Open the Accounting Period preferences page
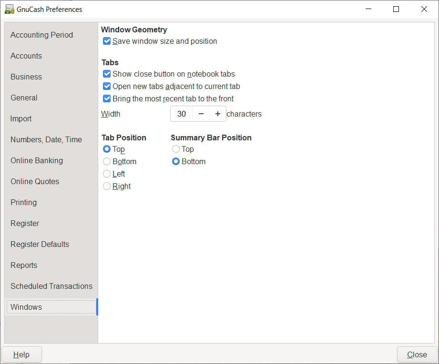This screenshot has height=364, width=439. click(x=42, y=35)
